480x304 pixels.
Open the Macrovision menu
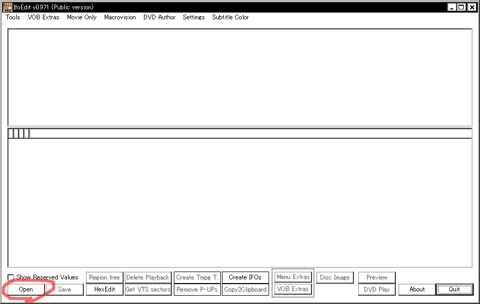coord(120,17)
